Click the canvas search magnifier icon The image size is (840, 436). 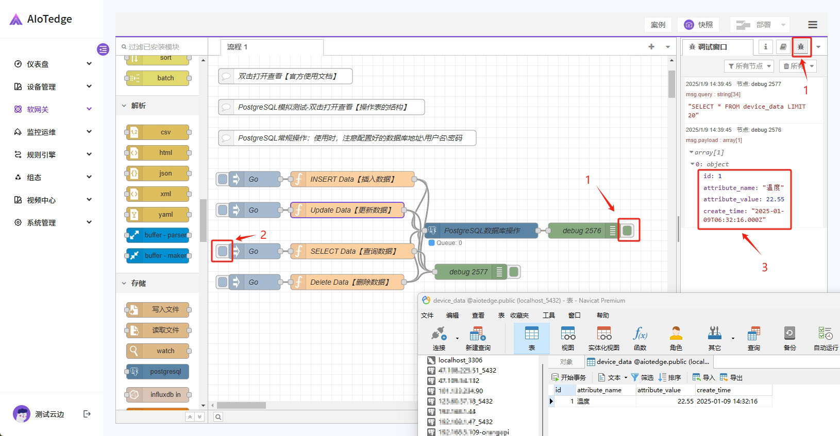[219, 417]
